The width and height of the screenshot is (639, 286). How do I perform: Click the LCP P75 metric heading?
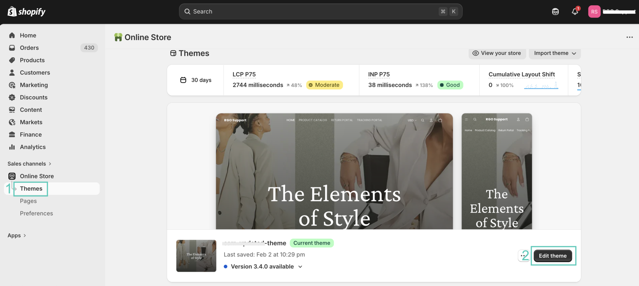(x=244, y=74)
